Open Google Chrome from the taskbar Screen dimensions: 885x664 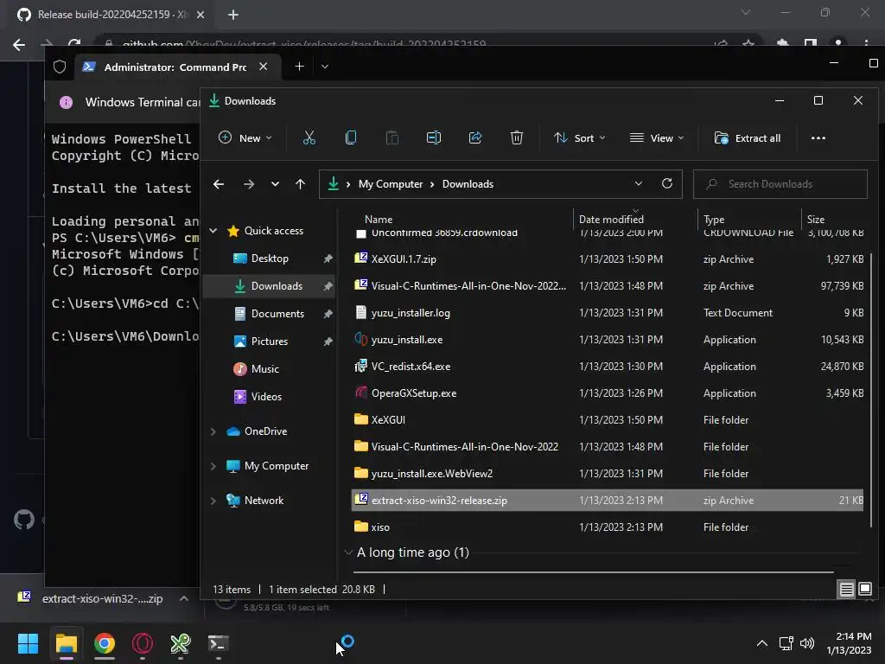pyautogui.click(x=105, y=643)
